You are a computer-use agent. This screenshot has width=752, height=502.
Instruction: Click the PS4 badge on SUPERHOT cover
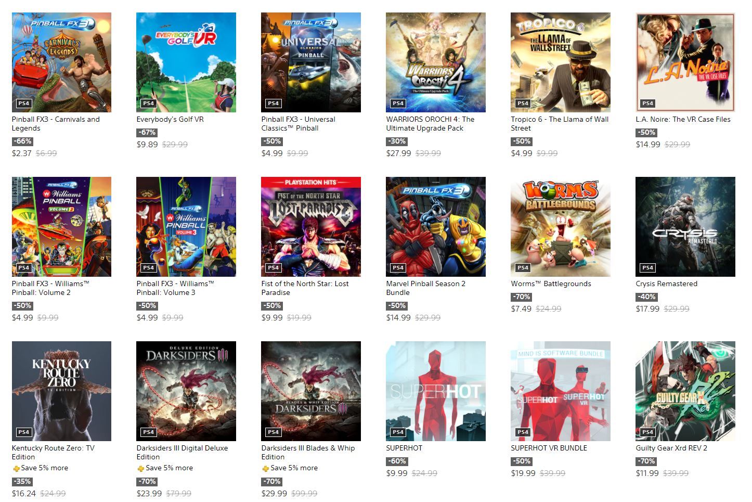coord(398,432)
